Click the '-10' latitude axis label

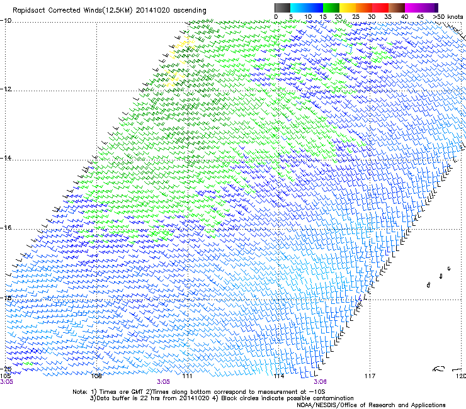click(6, 21)
